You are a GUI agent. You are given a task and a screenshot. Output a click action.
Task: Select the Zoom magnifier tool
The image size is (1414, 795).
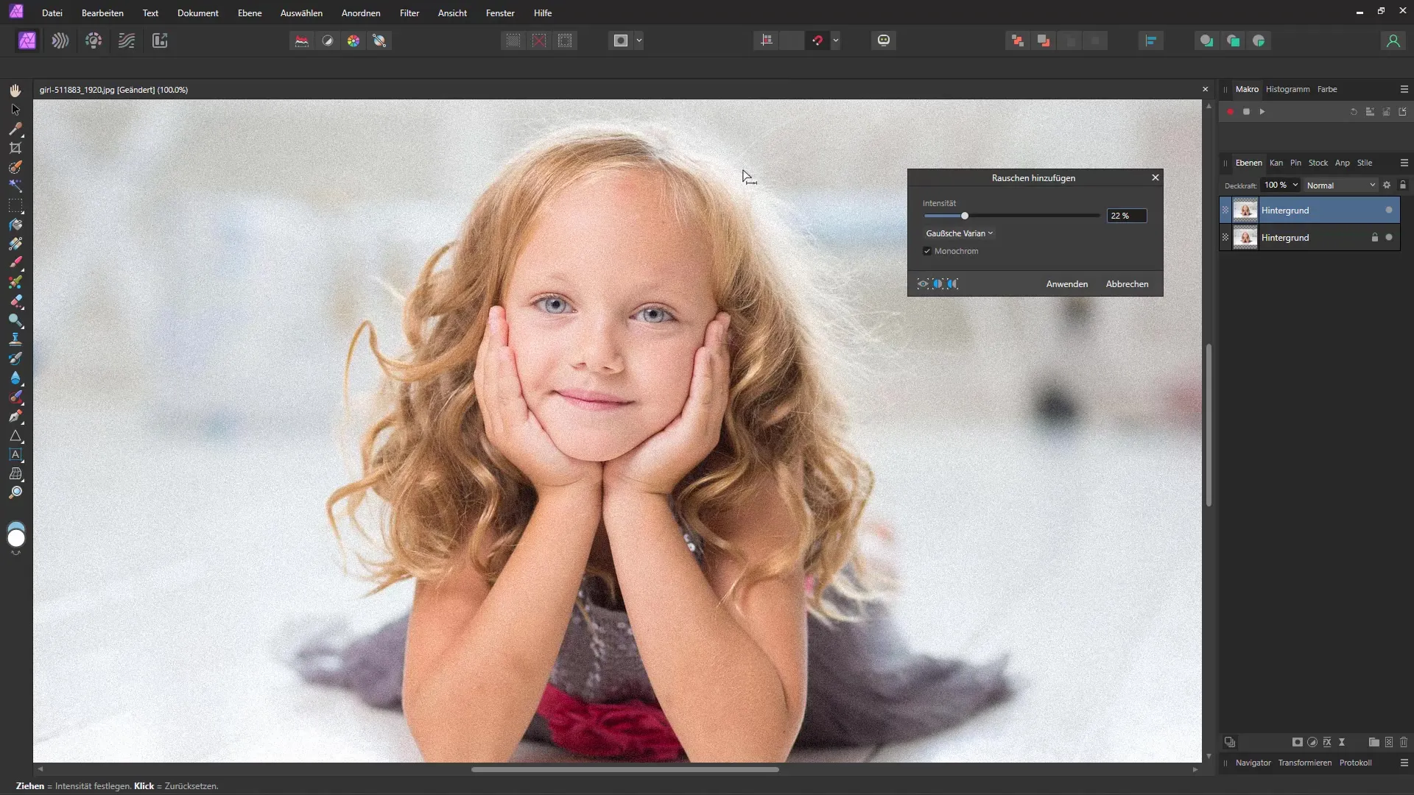tap(15, 492)
